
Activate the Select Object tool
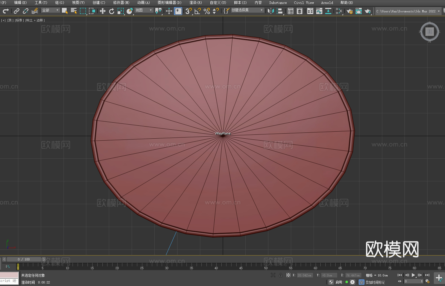pyautogui.click(x=65, y=11)
